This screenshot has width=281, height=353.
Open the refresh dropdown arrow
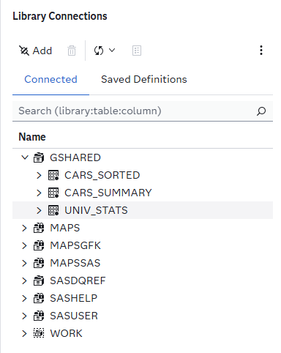pyautogui.click(x=112, y=51)
